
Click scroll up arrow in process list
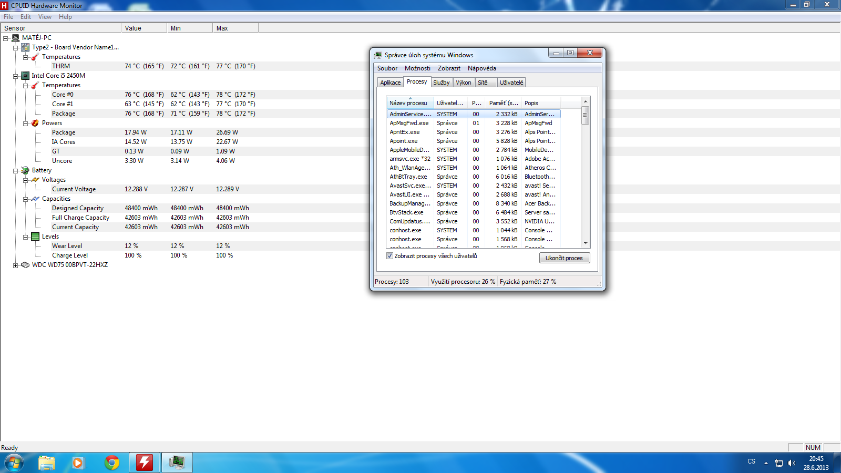coord(585,101)
